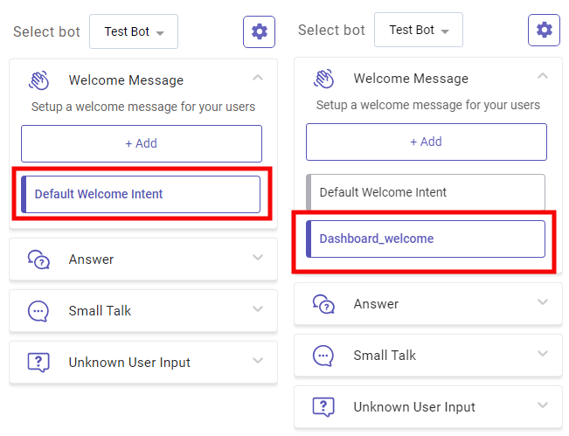Select Dashboard_welcome intent item
Screen dimensions: 569x436
coord(426,239)
